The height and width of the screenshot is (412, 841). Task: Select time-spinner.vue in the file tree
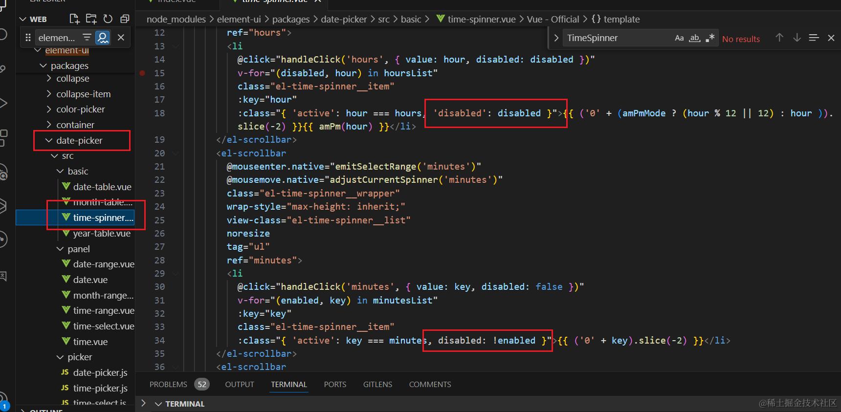(x=103, y=217)
